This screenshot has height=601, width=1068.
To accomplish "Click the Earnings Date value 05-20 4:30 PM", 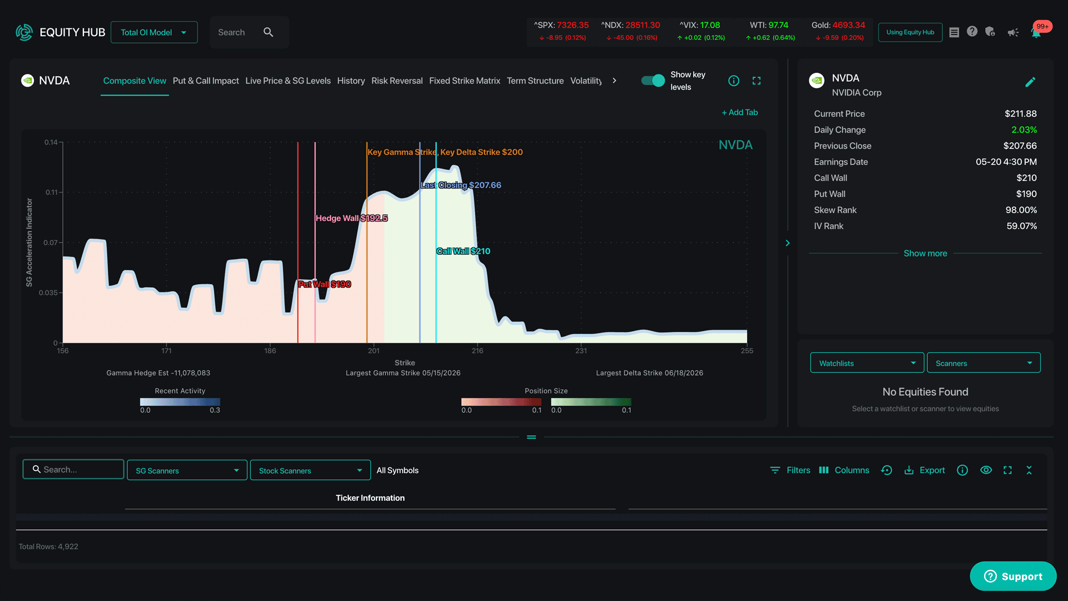I will point(1006,162).
